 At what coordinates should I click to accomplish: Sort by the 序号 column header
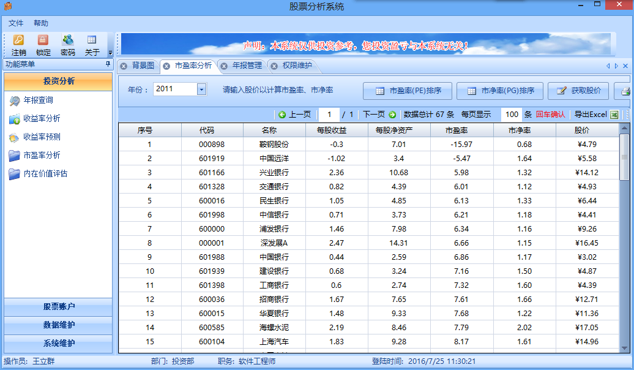point(150,130)
